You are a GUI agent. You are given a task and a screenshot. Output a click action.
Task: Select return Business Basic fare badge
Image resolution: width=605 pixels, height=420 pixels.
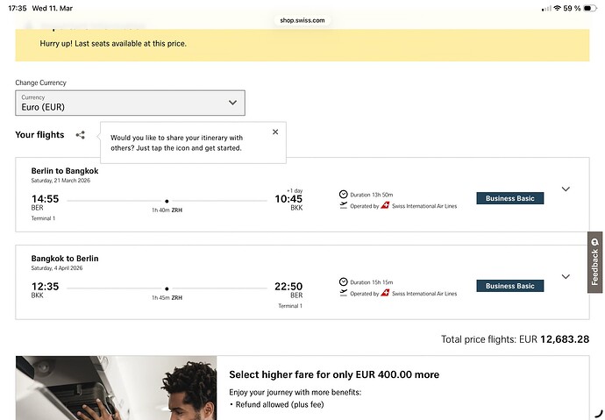click(x=509, y=286)
